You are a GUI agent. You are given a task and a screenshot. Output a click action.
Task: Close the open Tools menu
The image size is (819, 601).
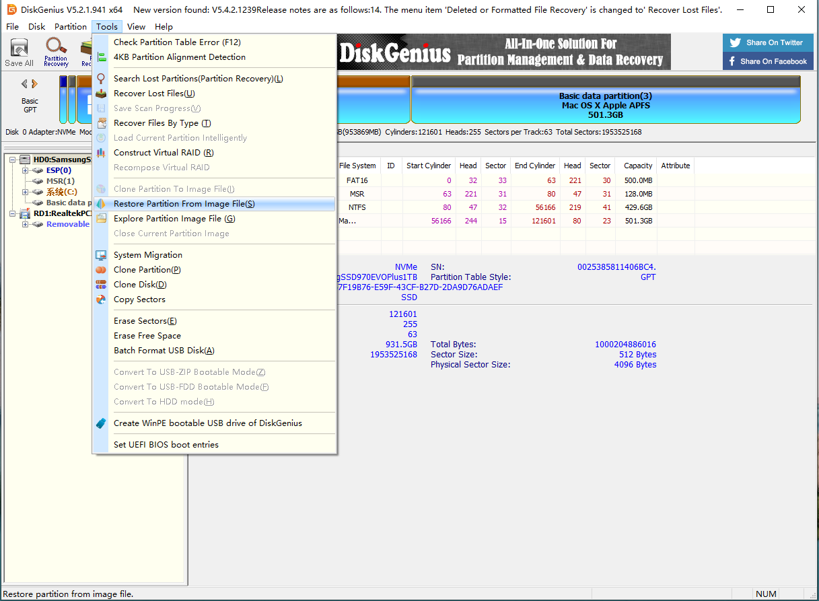(x=107, y=27)
